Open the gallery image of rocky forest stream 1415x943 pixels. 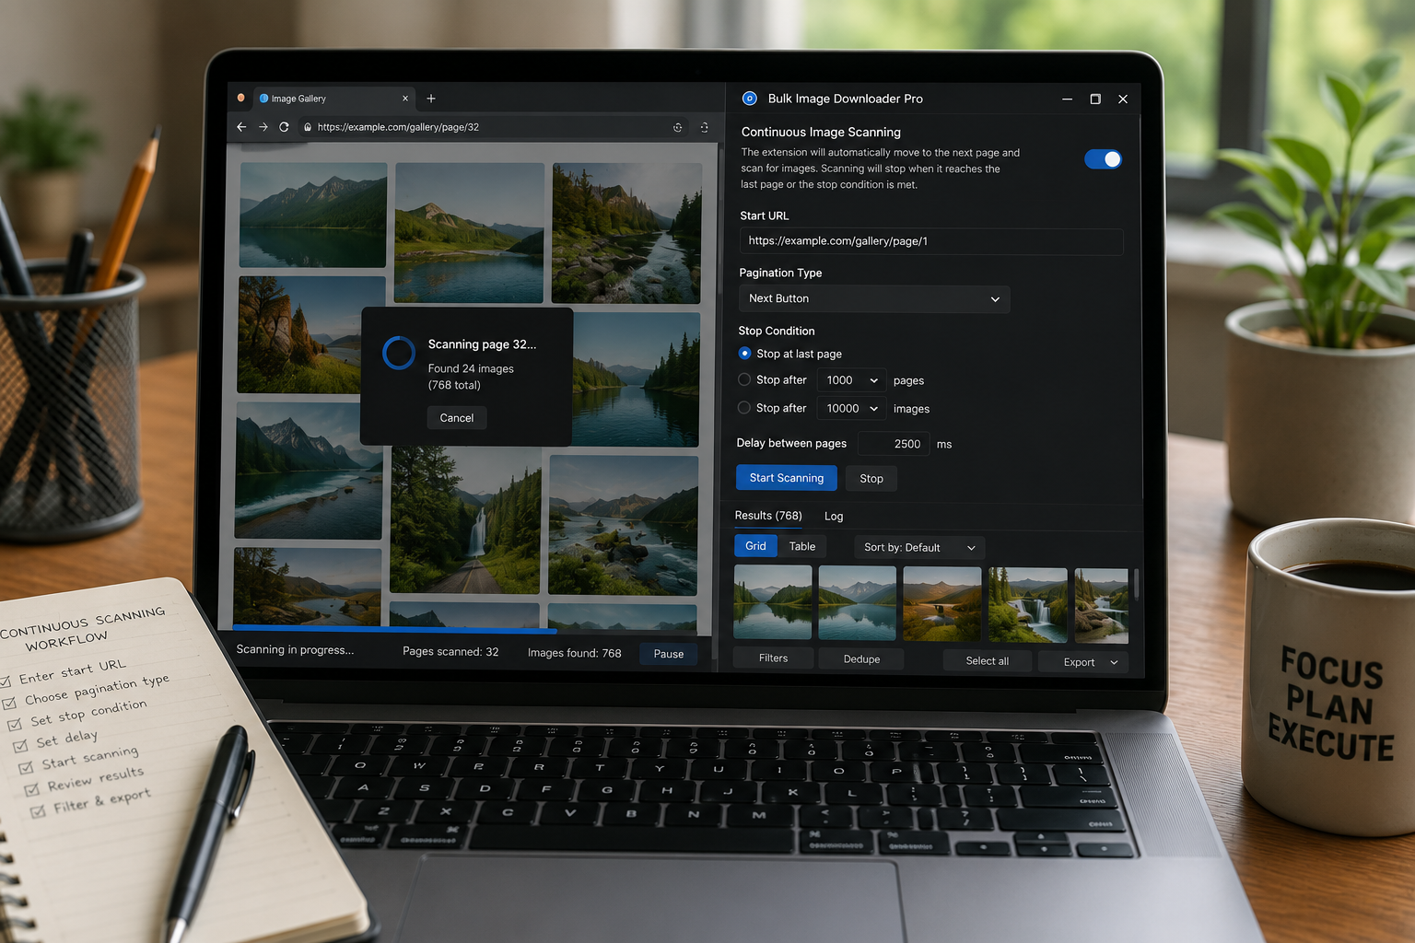[627, 234]
